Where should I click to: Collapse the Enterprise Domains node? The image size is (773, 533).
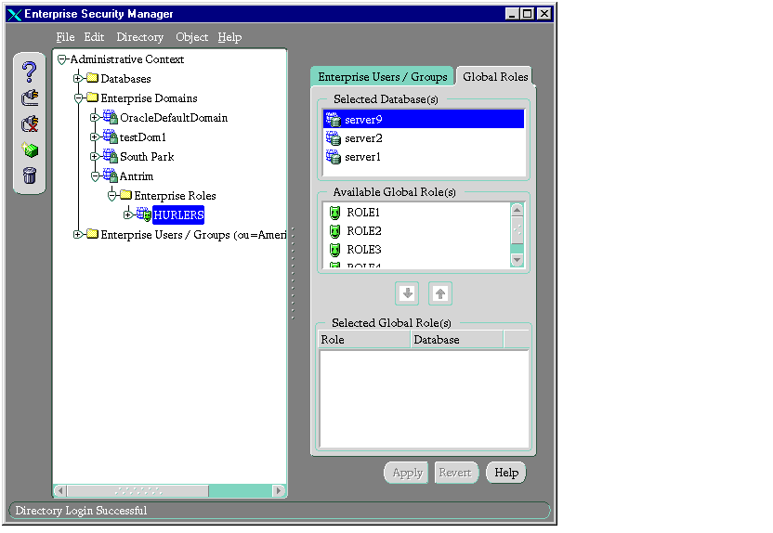79,98
